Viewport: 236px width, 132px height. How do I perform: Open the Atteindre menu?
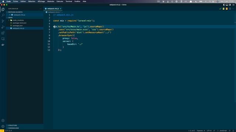coord(51,1)
